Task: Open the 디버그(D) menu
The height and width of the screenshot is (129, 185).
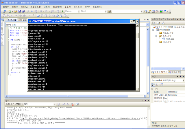Action: [57, 7]
